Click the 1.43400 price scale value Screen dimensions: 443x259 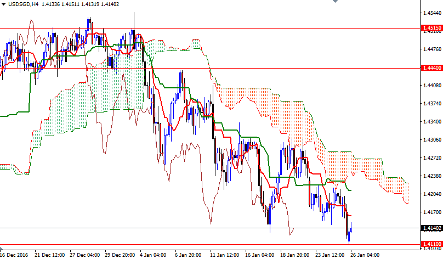(x=432, y=122)
